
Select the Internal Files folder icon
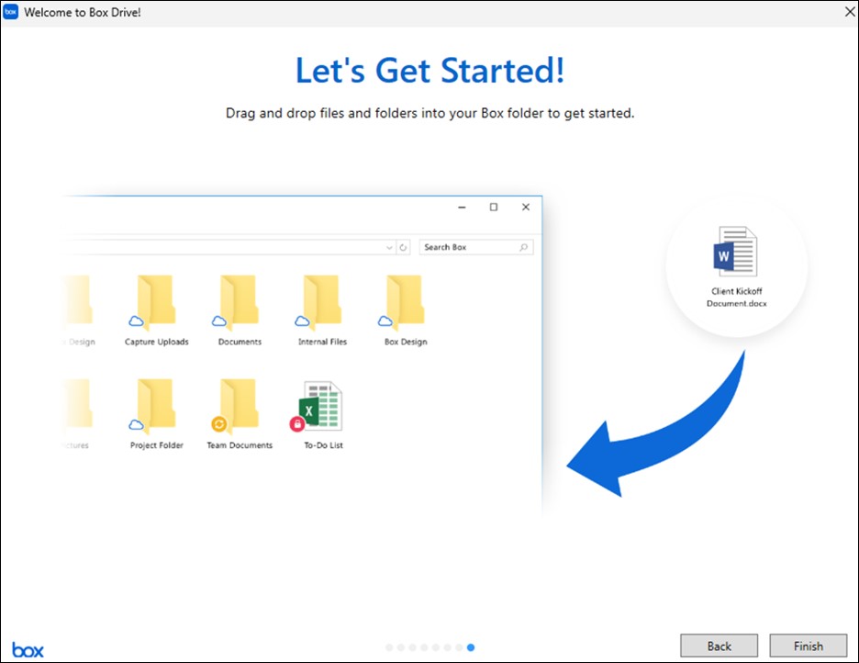[x=321, y=302]
